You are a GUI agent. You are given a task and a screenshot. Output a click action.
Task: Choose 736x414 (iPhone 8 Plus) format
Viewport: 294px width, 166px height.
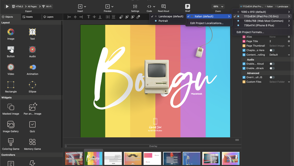coord(259,26)
